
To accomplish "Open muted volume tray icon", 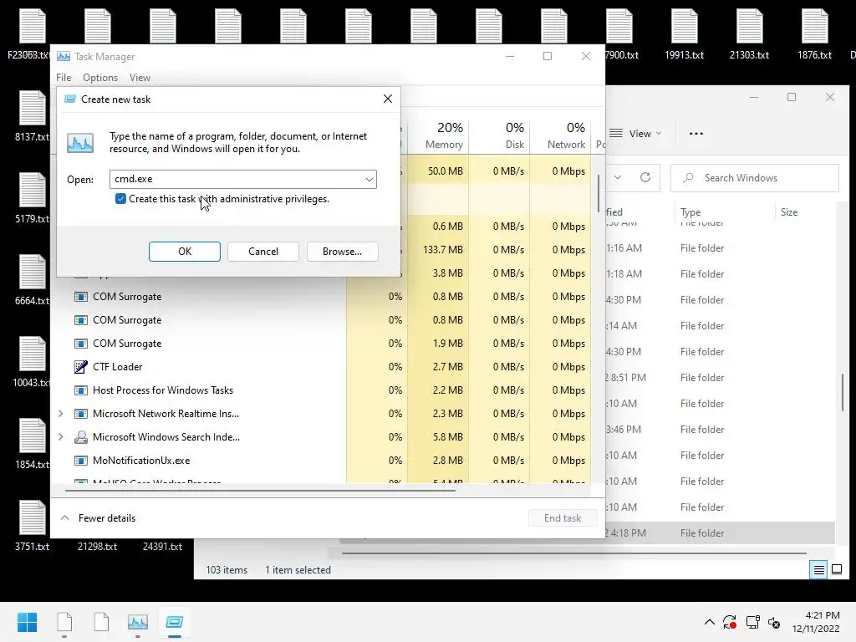I will click(774, 622).
